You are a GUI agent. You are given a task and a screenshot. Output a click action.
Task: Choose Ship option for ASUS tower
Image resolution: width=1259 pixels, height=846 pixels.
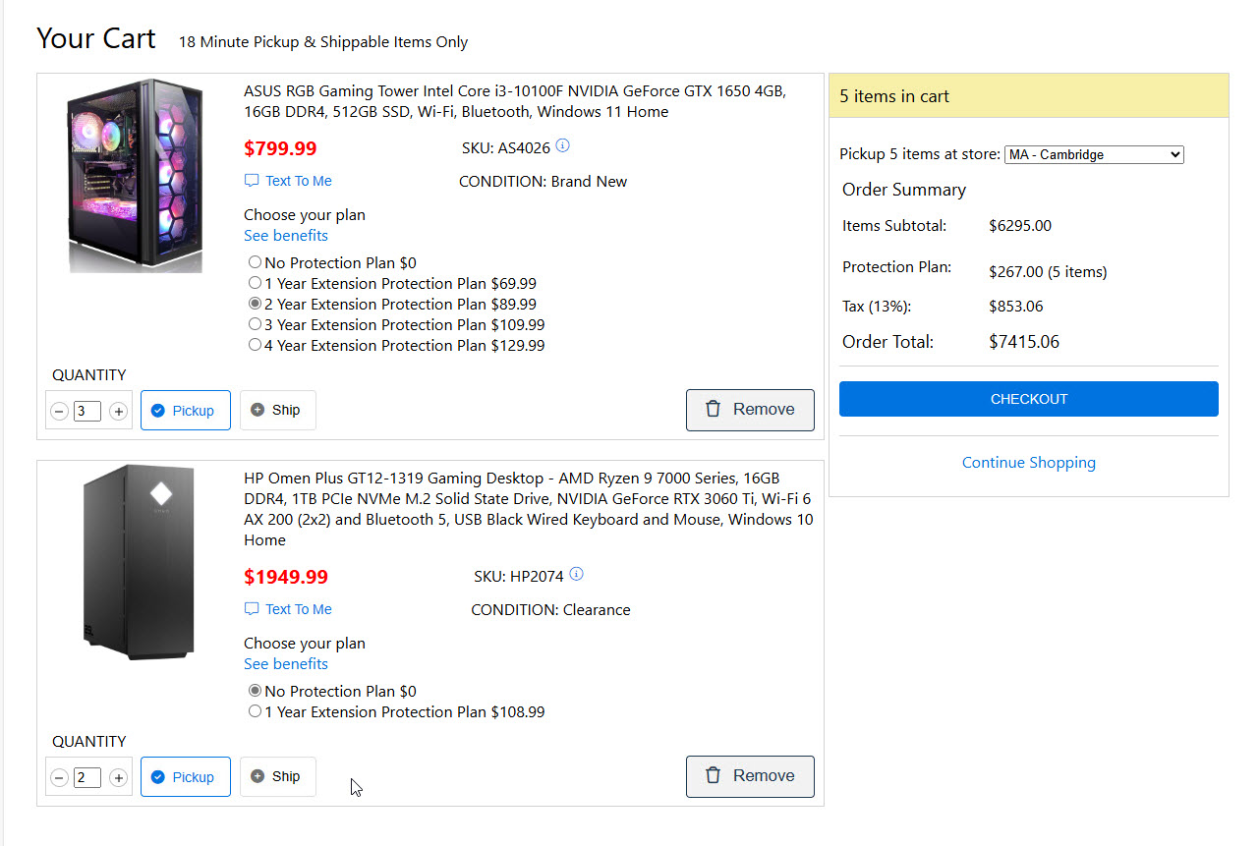point(277,410)
